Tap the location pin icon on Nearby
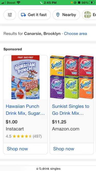96x171 pixels. (x=58, y=15)
